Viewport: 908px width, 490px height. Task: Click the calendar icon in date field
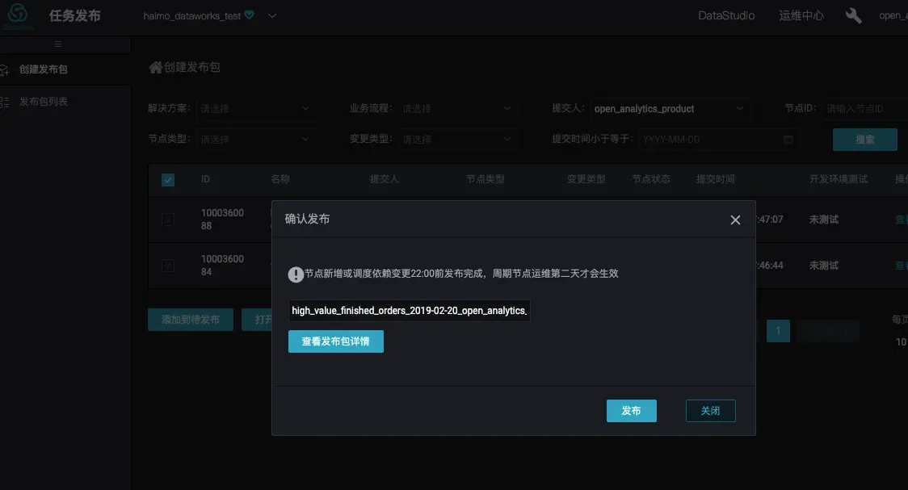pos(788,140)
